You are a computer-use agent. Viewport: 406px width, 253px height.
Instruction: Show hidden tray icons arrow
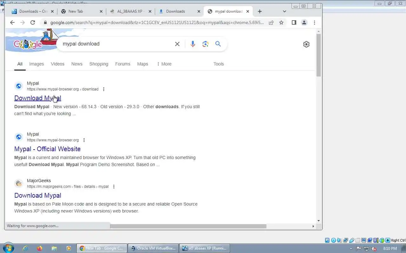click(351, 249)
